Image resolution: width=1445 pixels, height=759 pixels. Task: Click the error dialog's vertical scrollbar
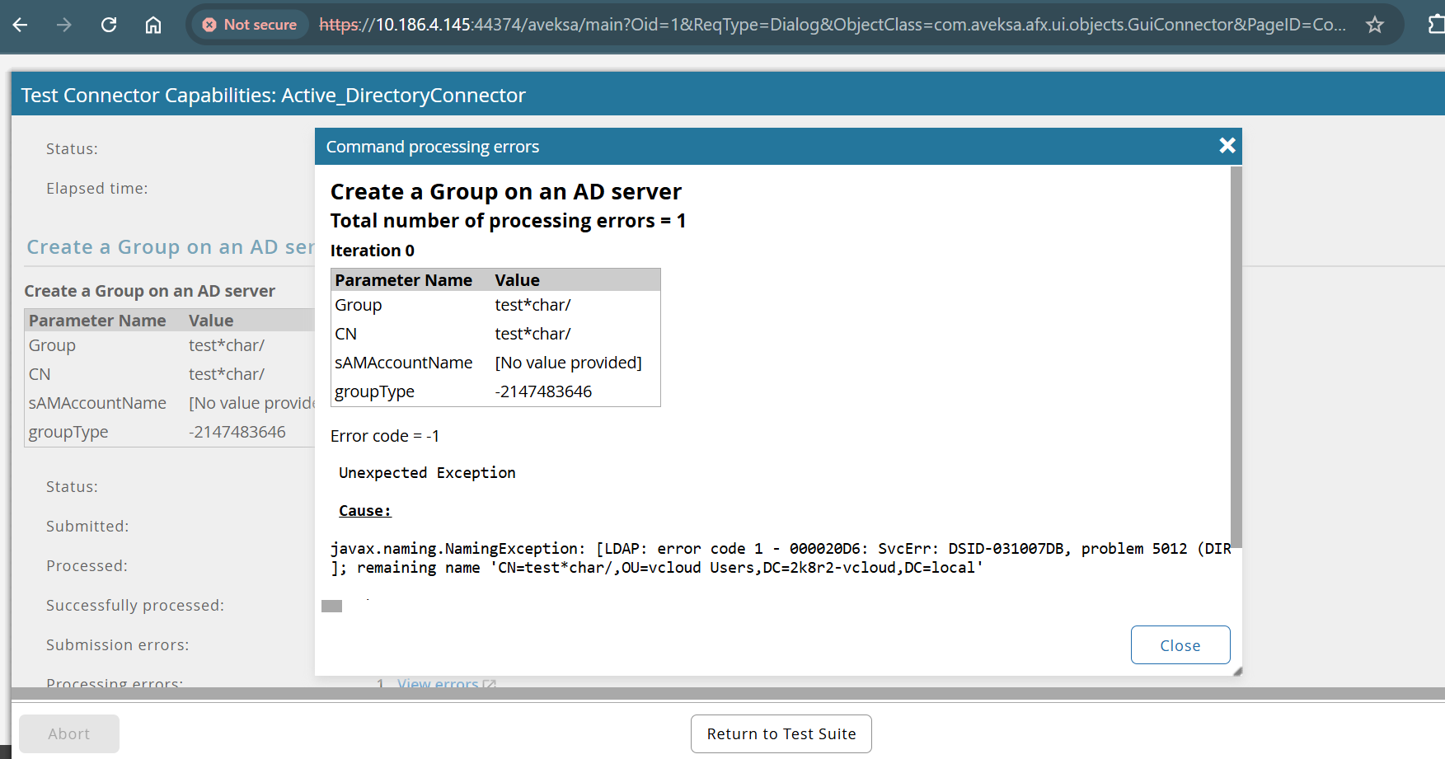coord(1236,354)
